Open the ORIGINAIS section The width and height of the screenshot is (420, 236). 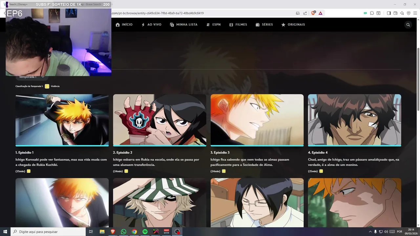pos(293,25)
